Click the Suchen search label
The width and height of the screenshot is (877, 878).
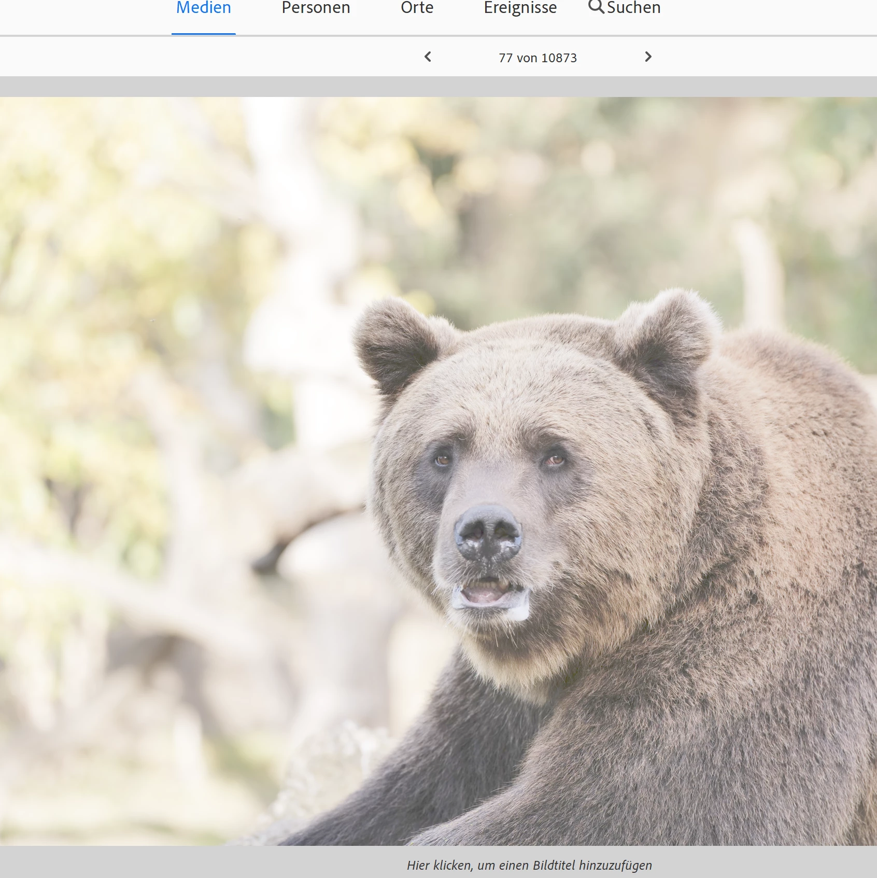tap(634, 8)
